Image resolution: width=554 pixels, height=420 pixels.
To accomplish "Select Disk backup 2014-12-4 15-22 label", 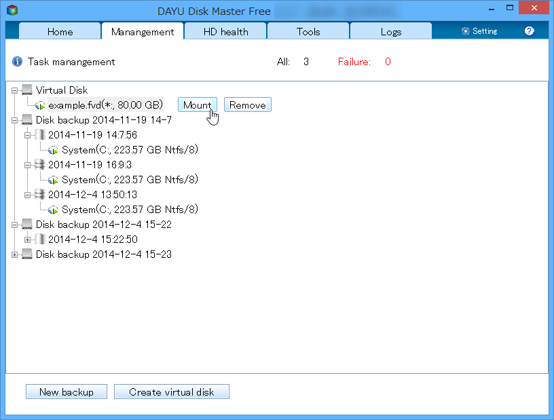I will pos(103,225).
